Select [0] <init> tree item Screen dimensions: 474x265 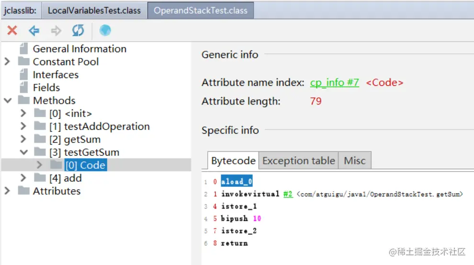[x=70, y=114]
